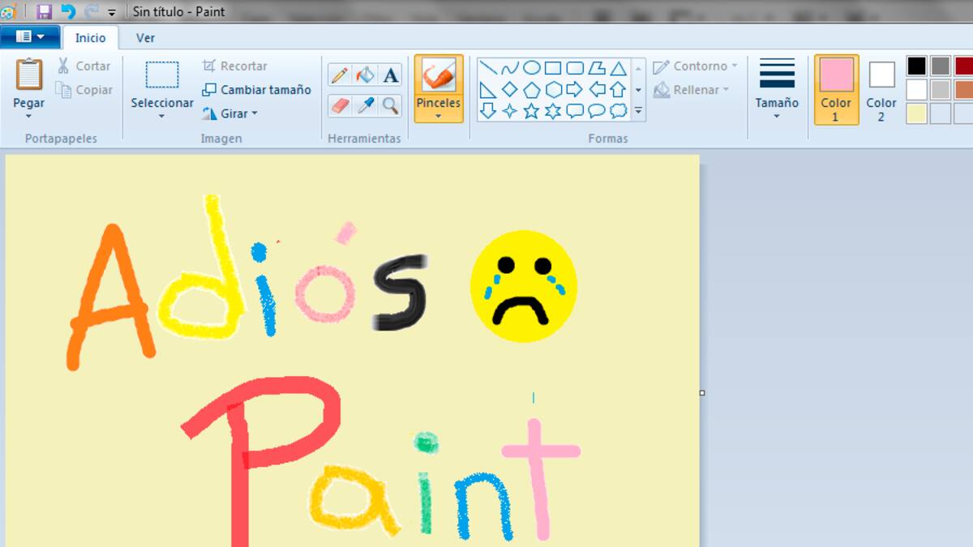Click the Save icon in title bar
Screen dimensions: 973x547
(45, 11)
